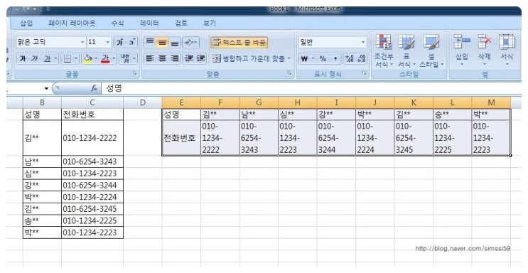Select 성명 header cell in column B

tap(42, 114)
